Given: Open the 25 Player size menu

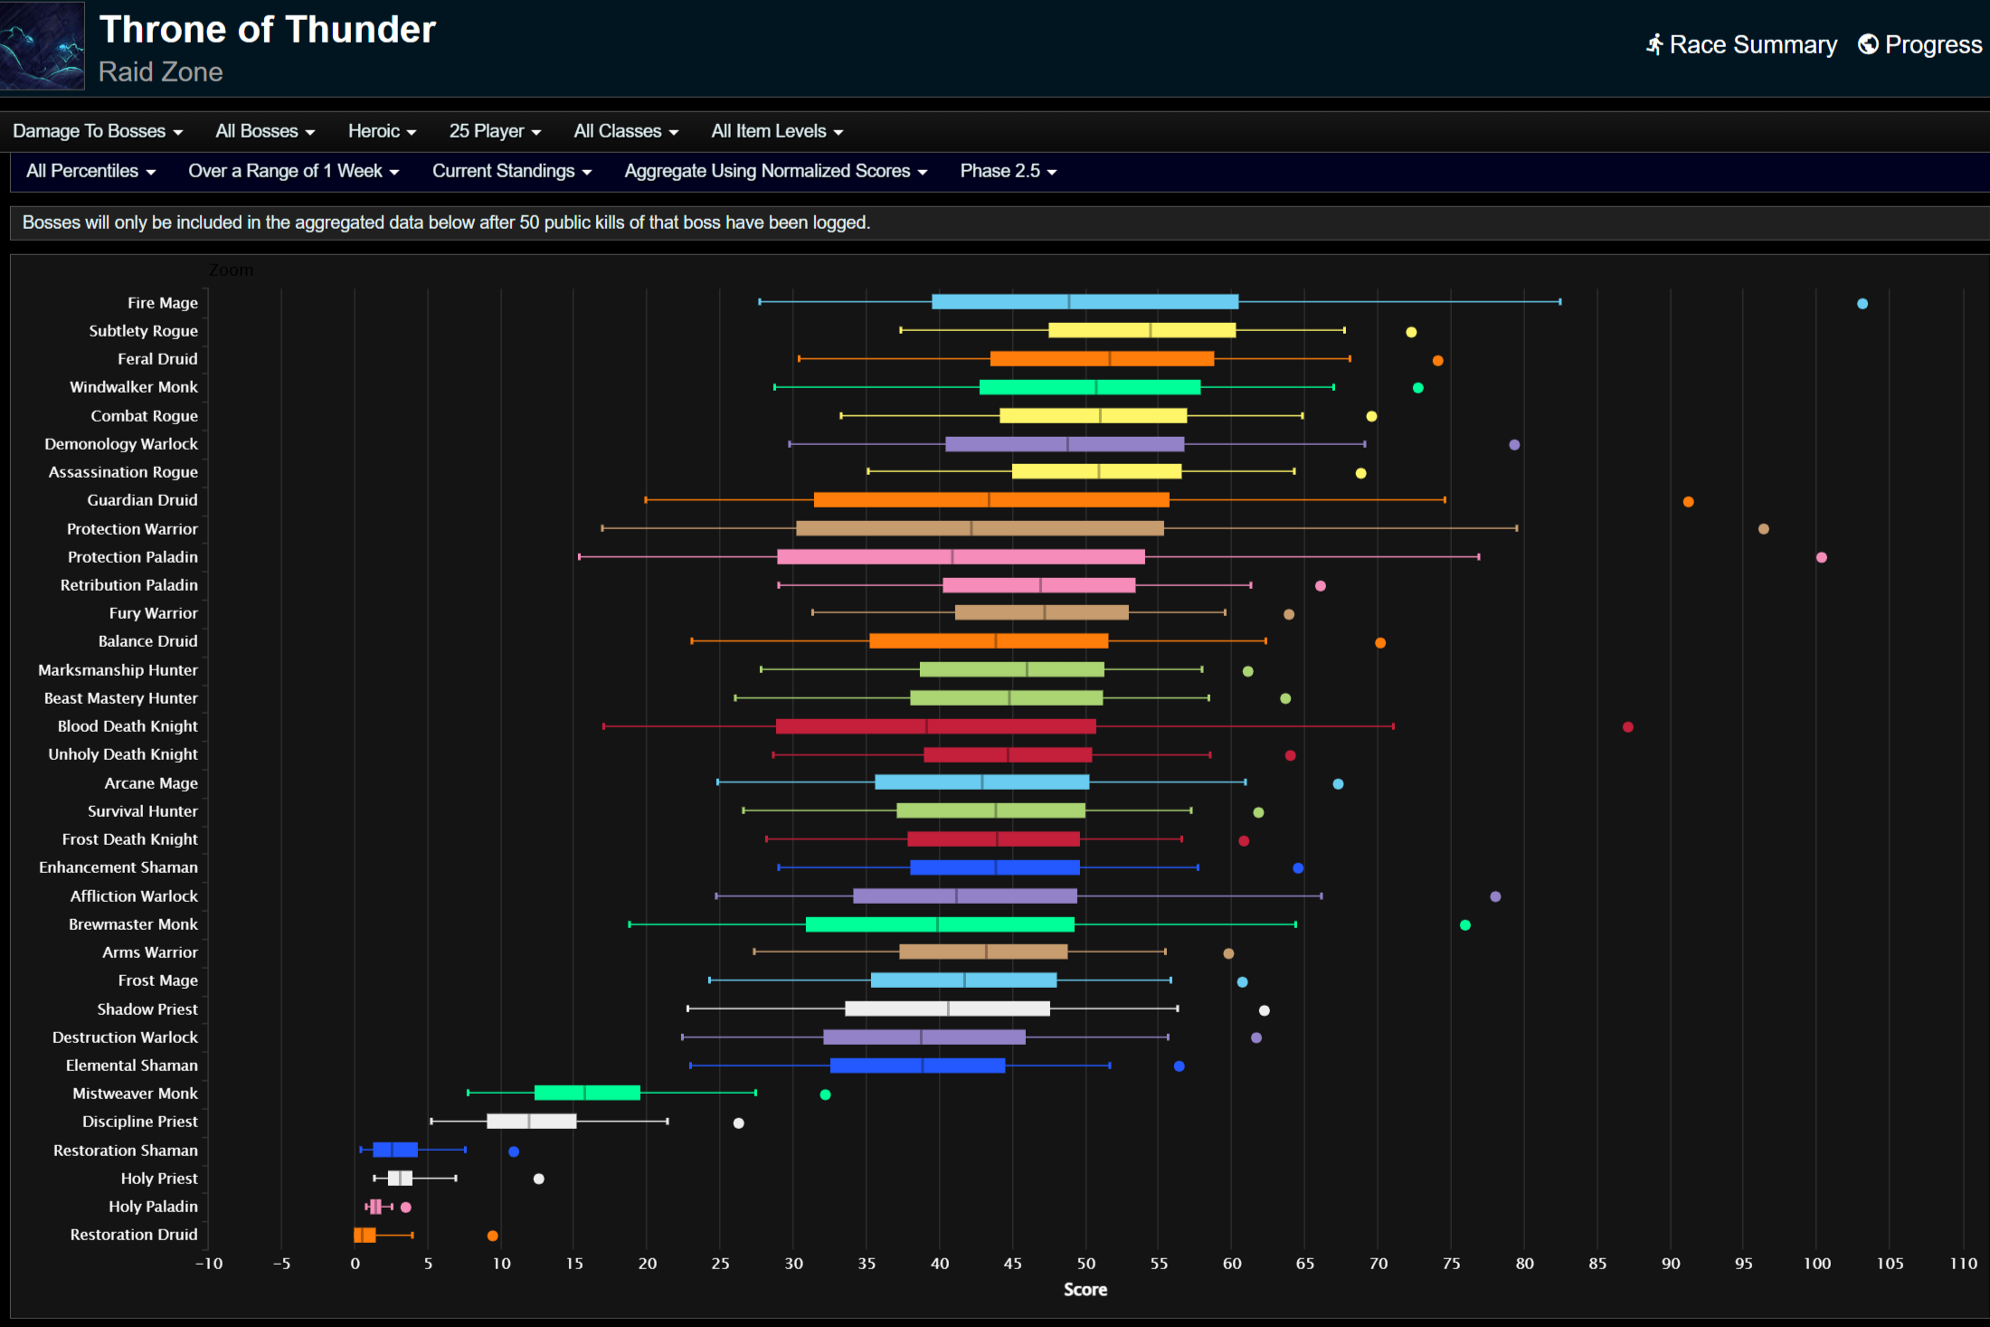Looking at the screenshot, I should (495, 131).
